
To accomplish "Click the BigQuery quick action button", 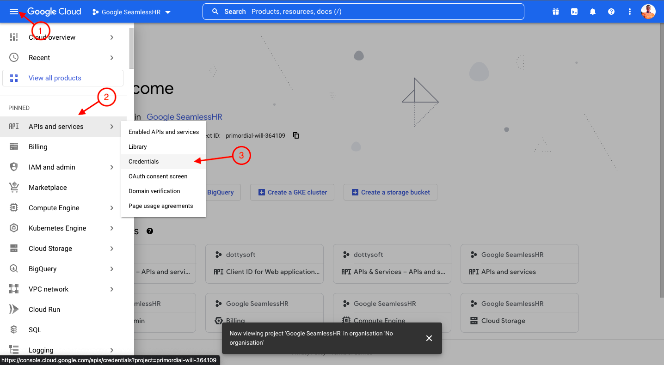I will (223, 192).
